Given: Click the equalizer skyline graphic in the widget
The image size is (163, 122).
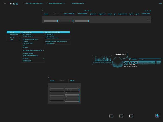Looking at the screenshot, I should click(103, 59).
